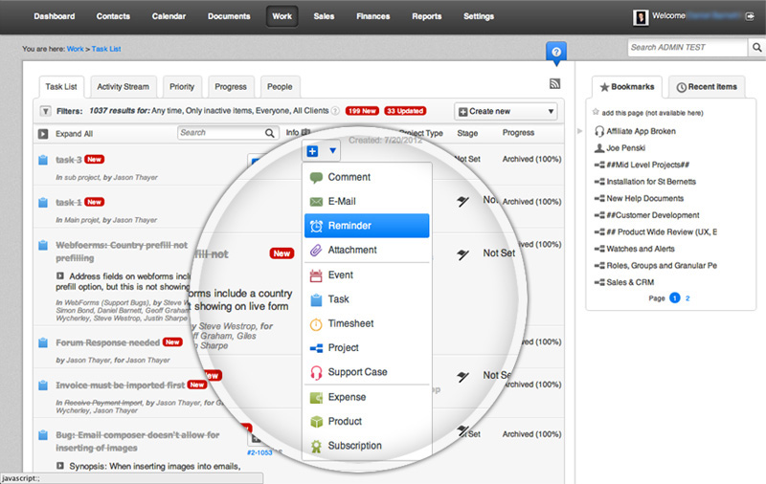Click Invoice must be imported clipboard icon
Viewport: 766px width, 484px height.
click(43, 385)
